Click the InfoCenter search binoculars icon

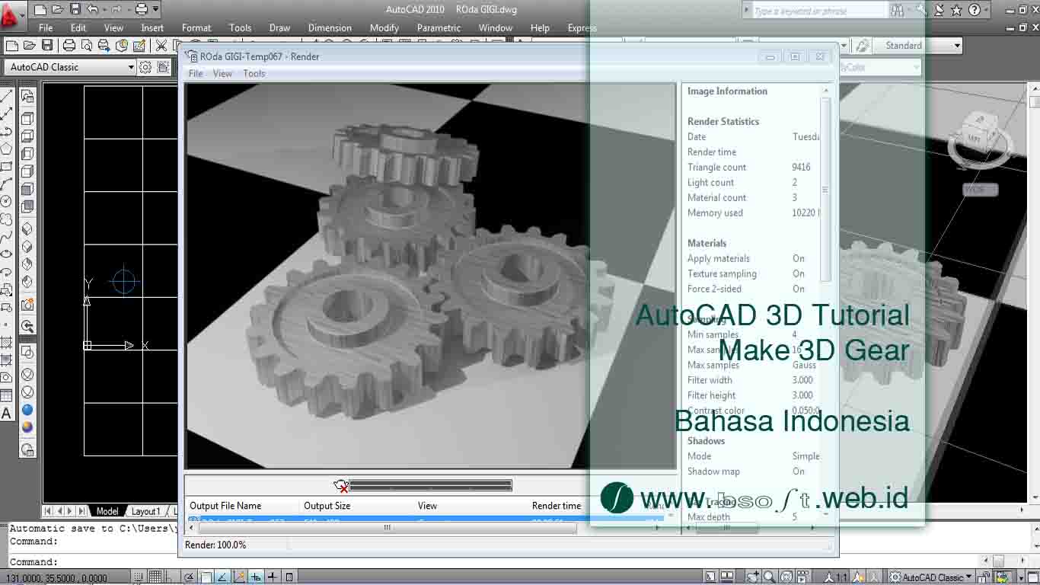[898, 10]
